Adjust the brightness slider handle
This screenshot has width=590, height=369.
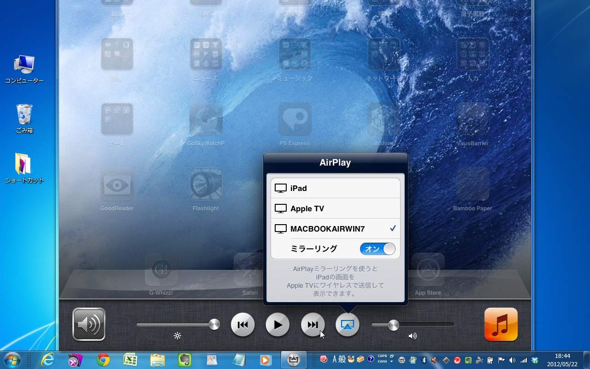pos(213,324)
